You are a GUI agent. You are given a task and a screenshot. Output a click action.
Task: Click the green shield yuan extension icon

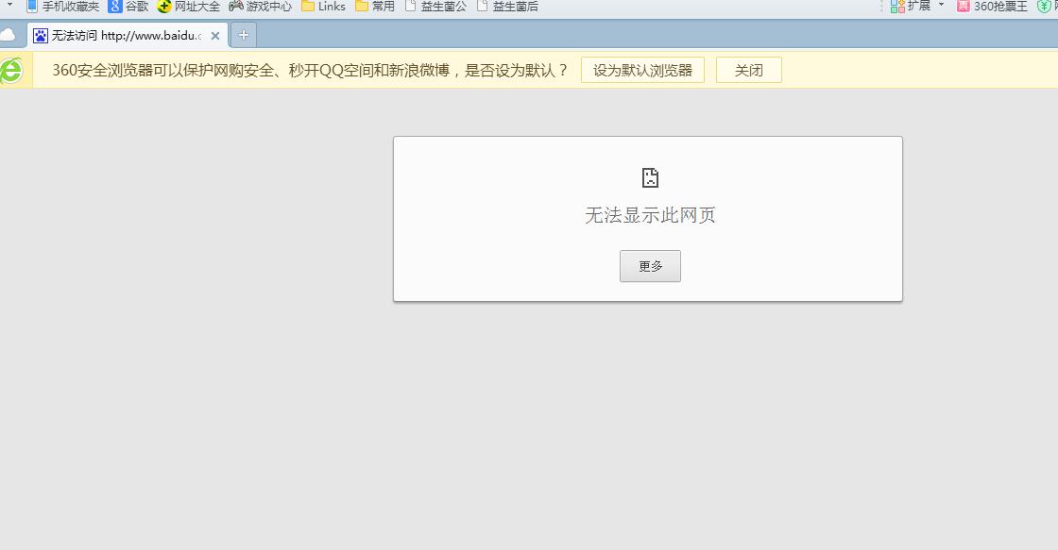1044,7
